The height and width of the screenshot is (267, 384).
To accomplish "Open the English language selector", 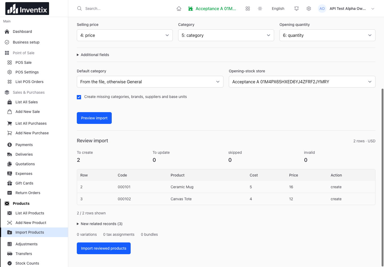I will point(278,9).
